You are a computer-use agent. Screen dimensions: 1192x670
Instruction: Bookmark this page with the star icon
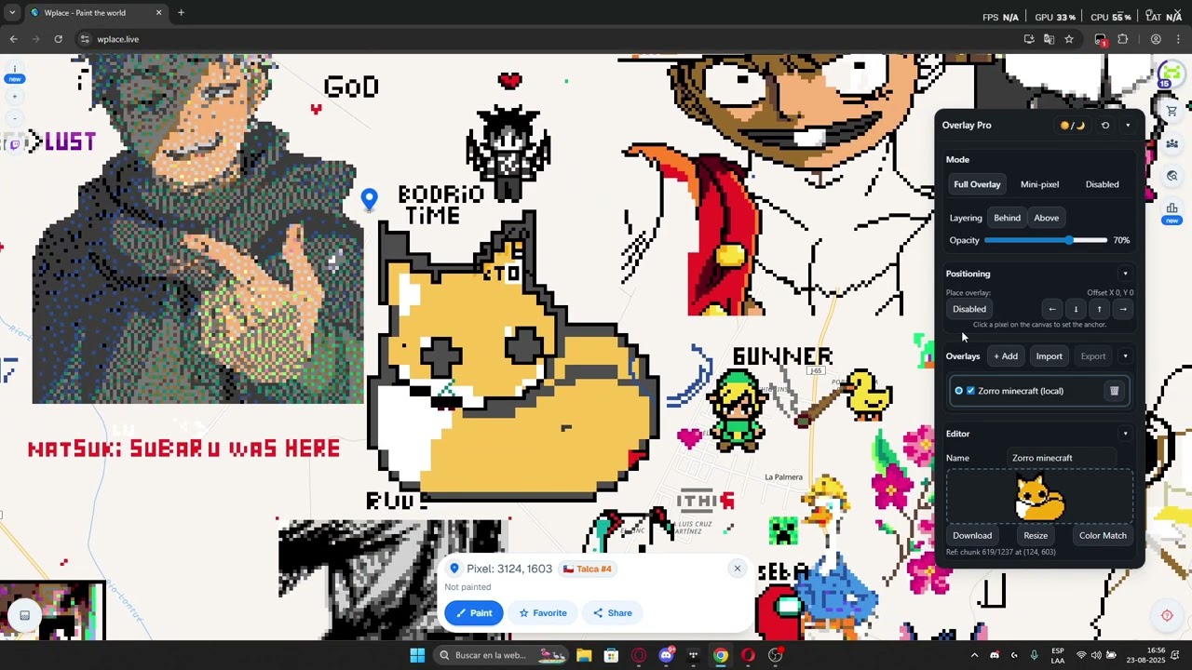(x=1069, y=39)
